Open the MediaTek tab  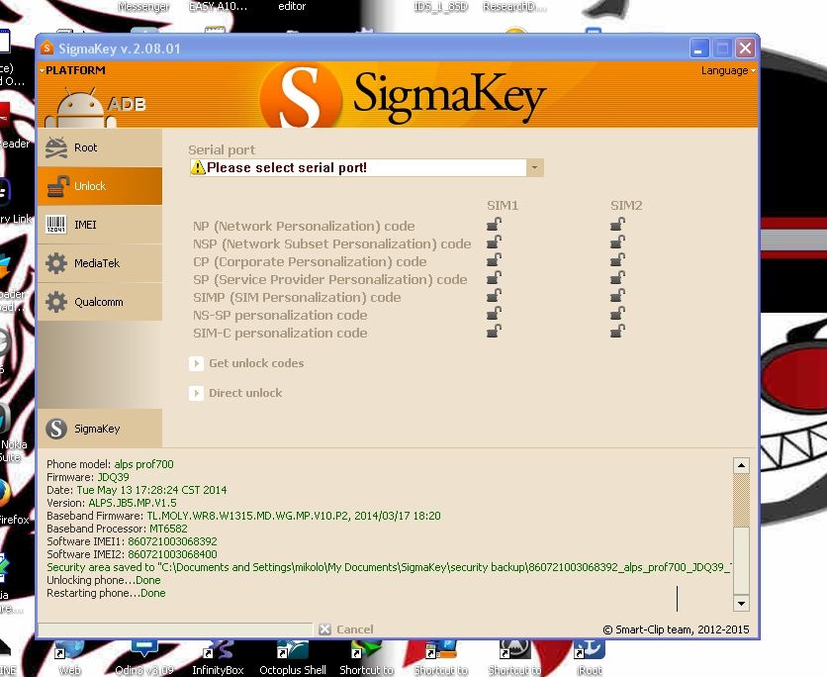click(x=100, y=263)
